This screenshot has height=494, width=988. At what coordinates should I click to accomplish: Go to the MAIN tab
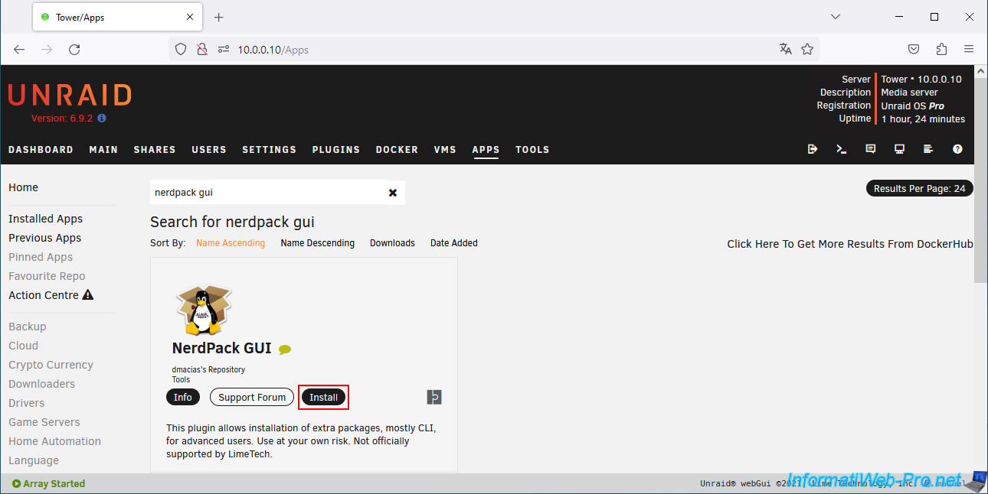(x=103, y=150)
